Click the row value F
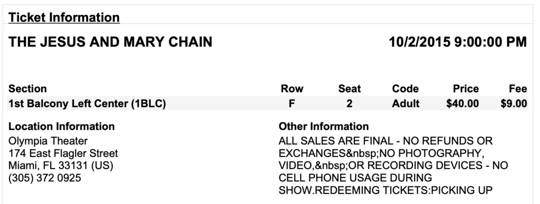Viewport: 540px width, 204px height. 292,103
